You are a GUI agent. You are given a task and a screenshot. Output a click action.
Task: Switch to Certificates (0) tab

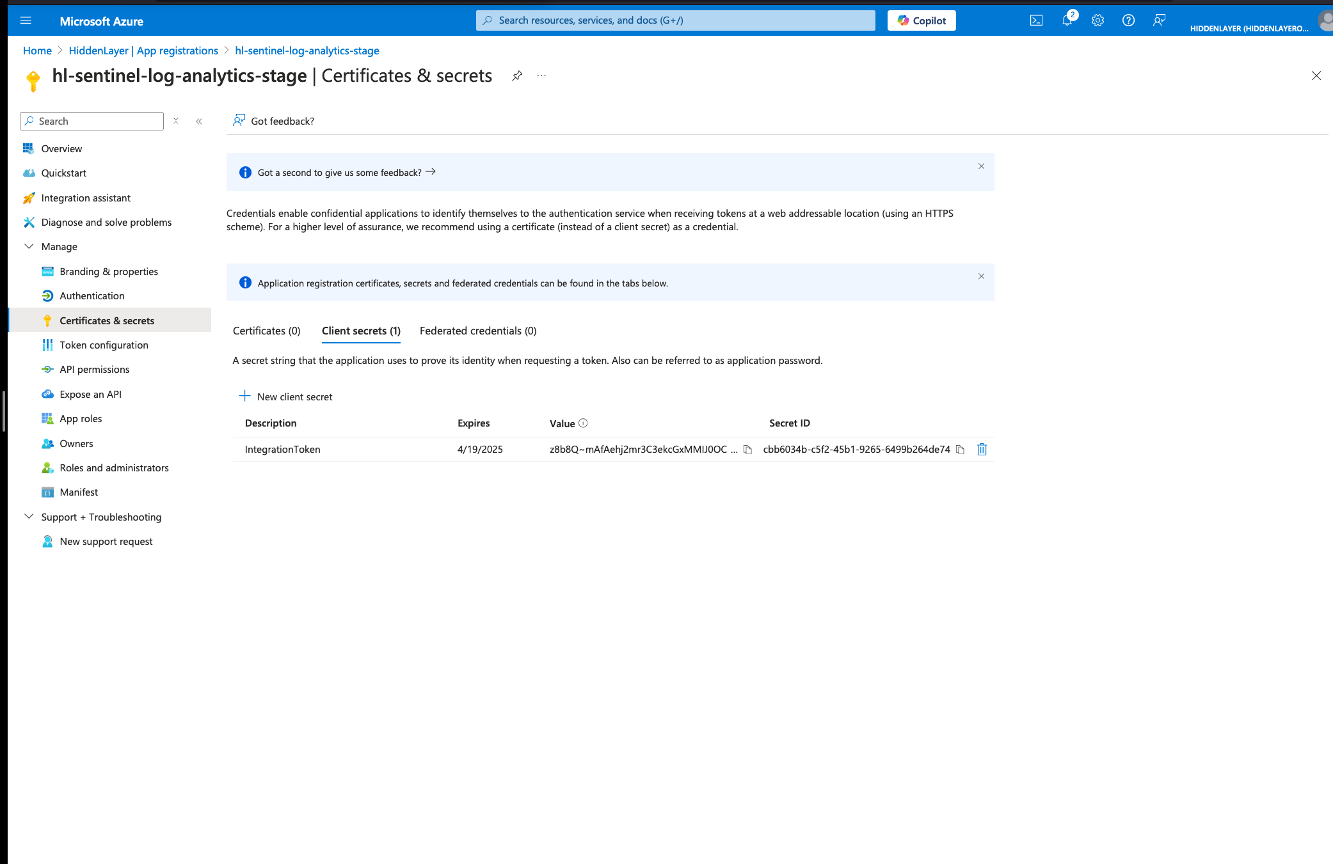pyautogui.click(x=266, y=331)
